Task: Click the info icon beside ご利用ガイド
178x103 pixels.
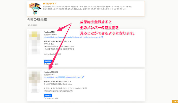Action: [x=44, y=4]
